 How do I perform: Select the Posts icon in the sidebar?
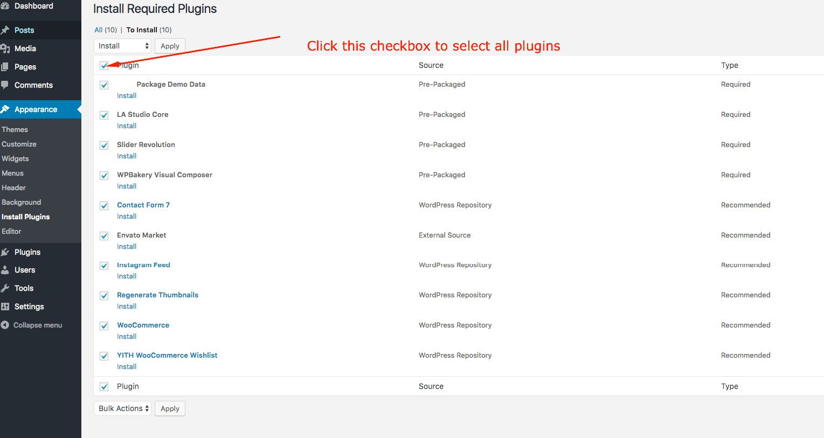(8, 30)
